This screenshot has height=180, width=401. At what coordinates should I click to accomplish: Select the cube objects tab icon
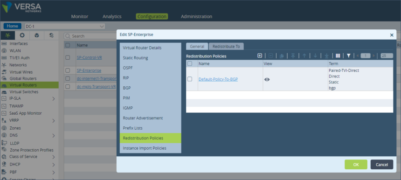coord(37,35)
